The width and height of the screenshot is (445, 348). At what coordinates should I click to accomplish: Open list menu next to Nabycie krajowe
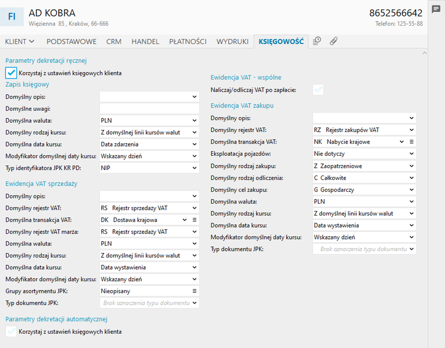[x=411, y=142]
